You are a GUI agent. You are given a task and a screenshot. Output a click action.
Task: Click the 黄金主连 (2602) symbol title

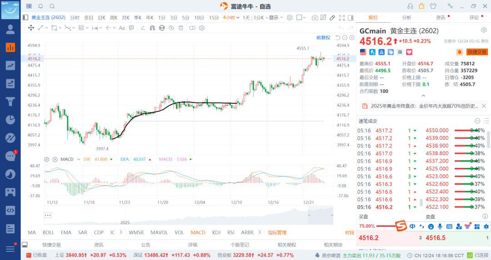click(x=48, y=18)
